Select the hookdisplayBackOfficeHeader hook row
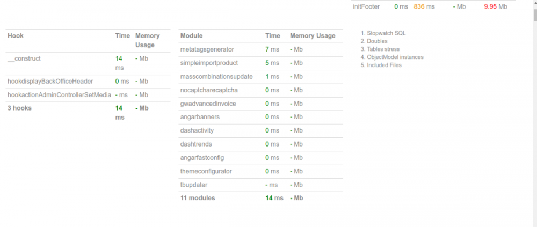 [x=50, y=82]
